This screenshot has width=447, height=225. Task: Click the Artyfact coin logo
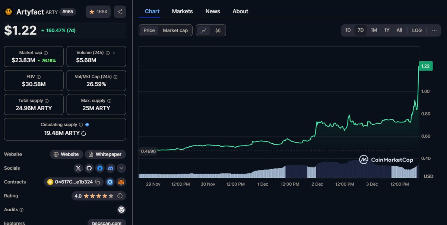pyautogui.click(x=9, y=12)
